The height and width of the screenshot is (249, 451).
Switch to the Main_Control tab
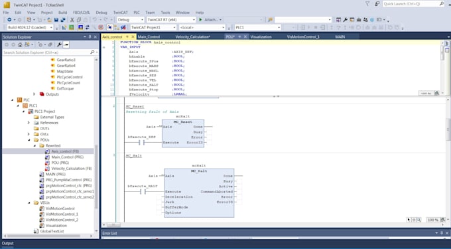click(x=149, y=37)
